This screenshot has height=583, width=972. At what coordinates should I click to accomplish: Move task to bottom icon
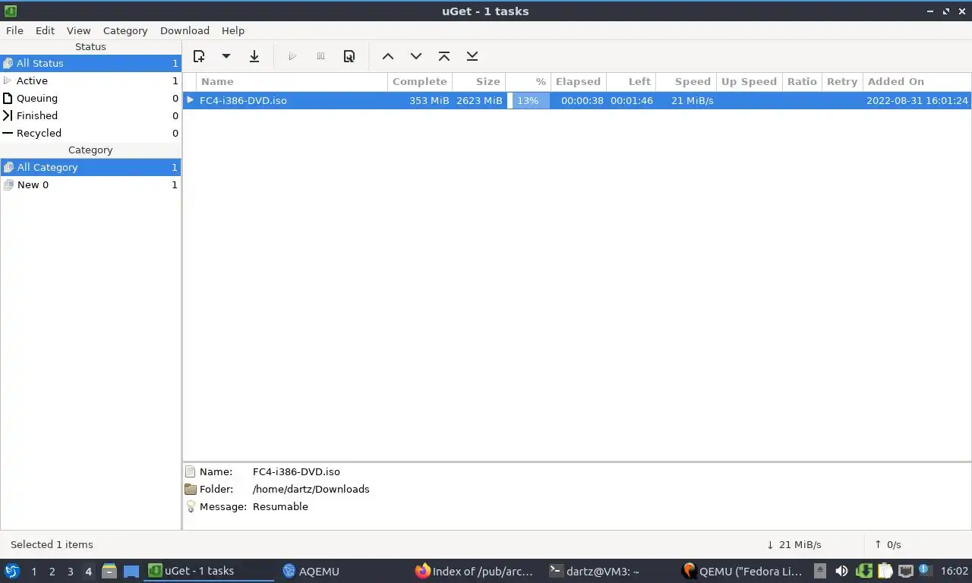[472, 56]
